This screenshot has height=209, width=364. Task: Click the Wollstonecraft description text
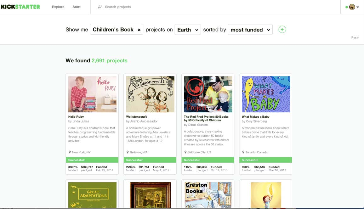(148, 134)
